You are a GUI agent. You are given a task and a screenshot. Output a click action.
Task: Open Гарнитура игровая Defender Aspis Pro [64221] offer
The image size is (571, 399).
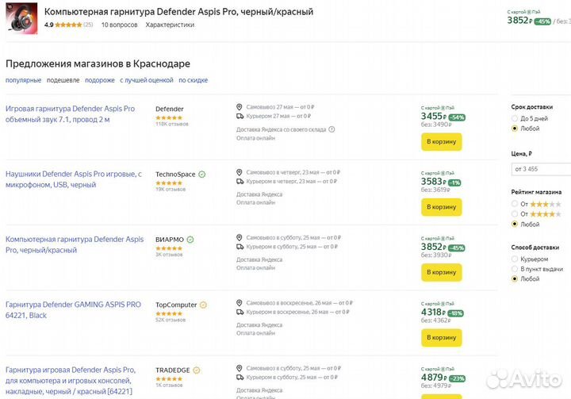point(71,381)
